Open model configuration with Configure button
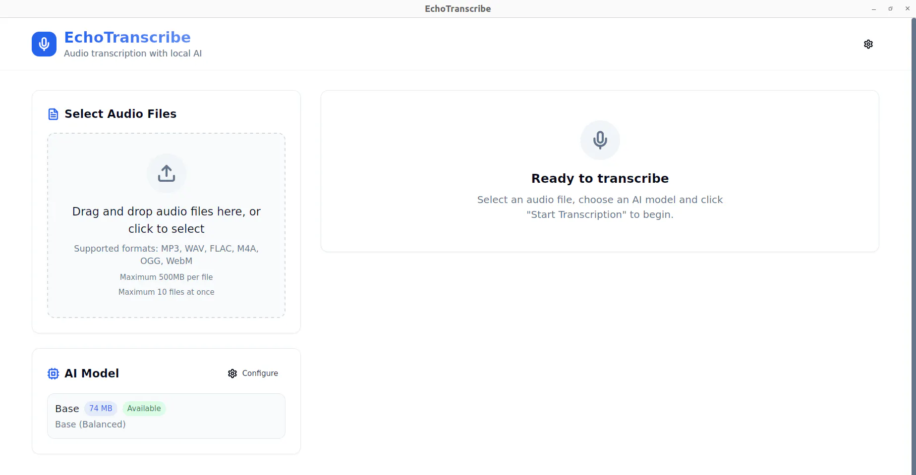Image resolution: width=916 pixels, height=475 pixels. tap(253, 373)
